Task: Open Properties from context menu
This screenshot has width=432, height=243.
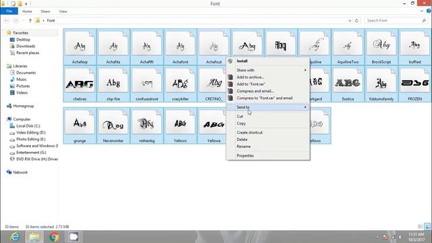Action: point(268,156)
